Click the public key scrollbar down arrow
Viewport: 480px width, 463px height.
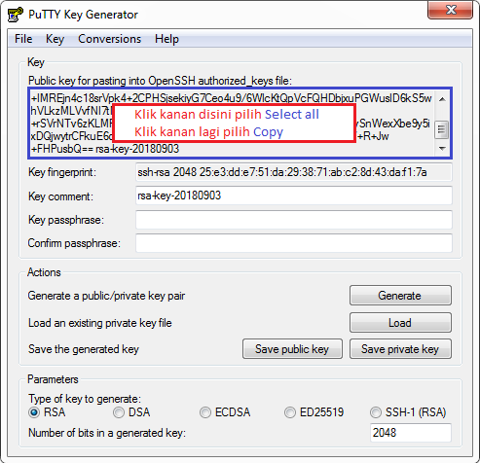(x=442, y=149)
